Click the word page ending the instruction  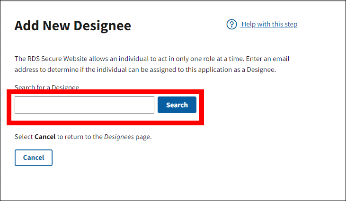click(x=144, y=137)
